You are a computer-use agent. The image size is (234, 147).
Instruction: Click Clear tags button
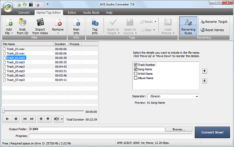tap(146, 30)
